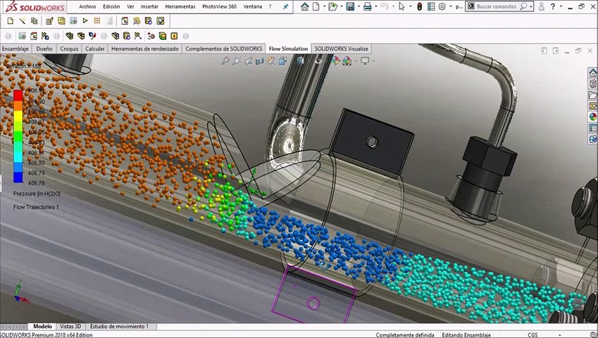Screen dimensions: 598x338
Task: Switch to the Herramientas de renderizado tab
Action: (145, 49)
